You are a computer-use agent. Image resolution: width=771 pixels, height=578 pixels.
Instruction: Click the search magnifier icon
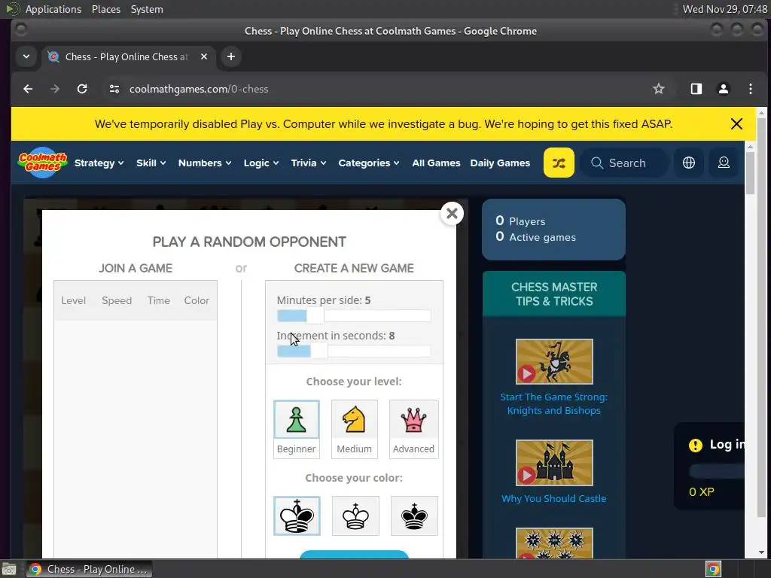(x=597, y=163)
